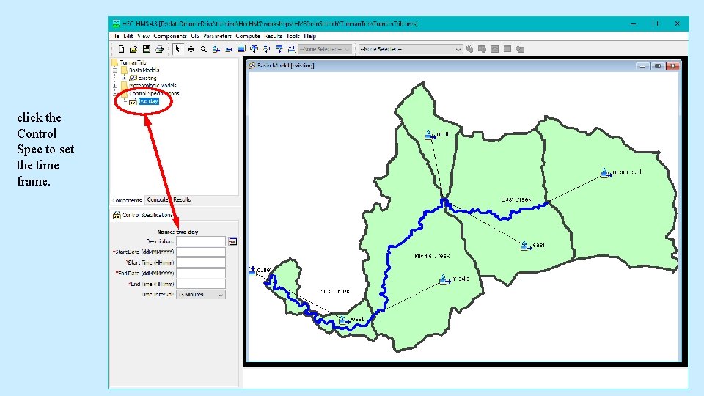
Task: Click the outlet sink icon on map
Action: coord(252,270)
